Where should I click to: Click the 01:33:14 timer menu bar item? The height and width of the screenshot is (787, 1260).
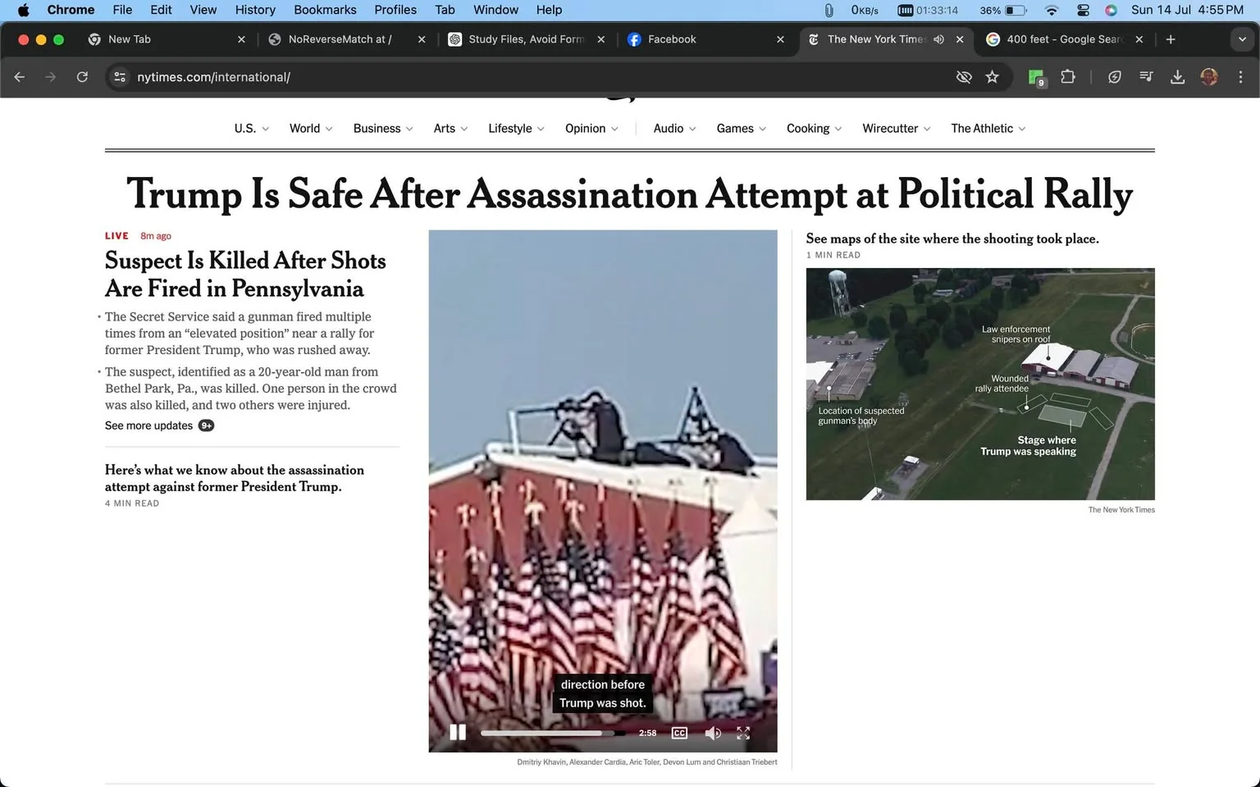(928, 10)
